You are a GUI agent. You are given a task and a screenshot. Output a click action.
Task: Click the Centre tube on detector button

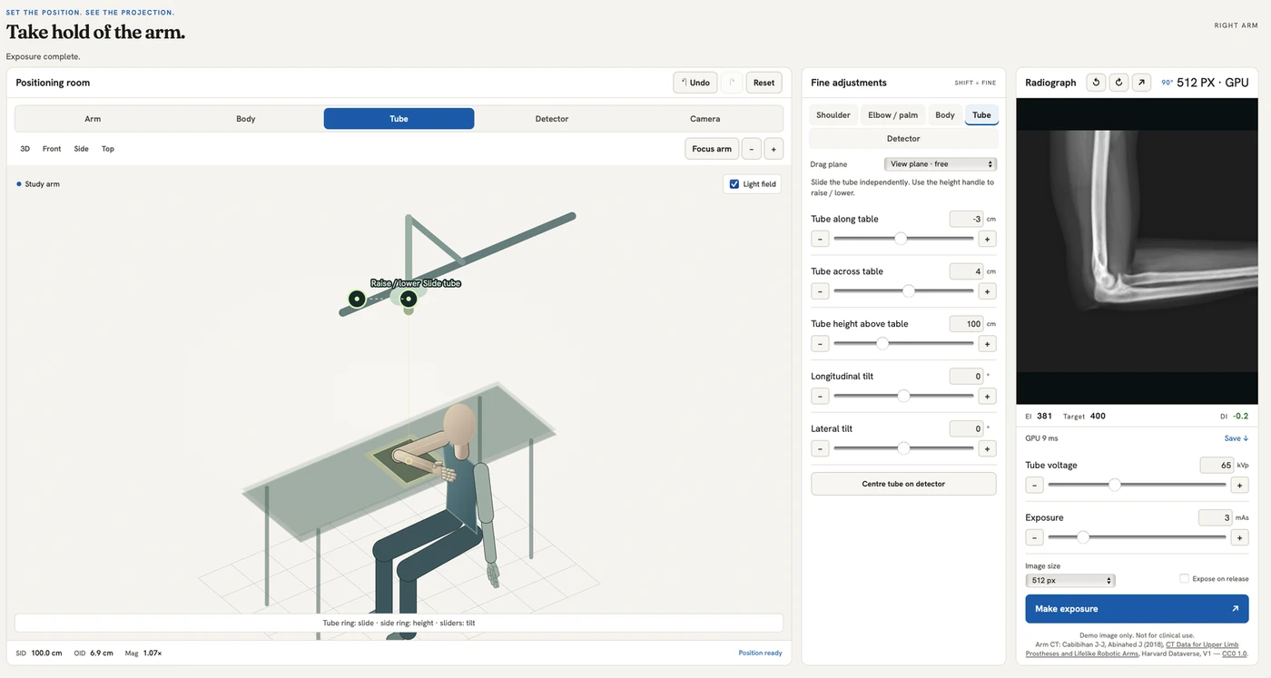tap(903, 484)
